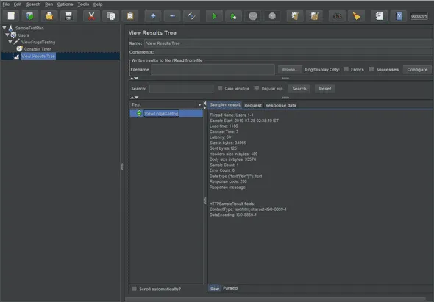Collapse the SampleTestPlan tree node
Image resolution: width=434 pixels, height=302 pixels.
coord(4,28)
